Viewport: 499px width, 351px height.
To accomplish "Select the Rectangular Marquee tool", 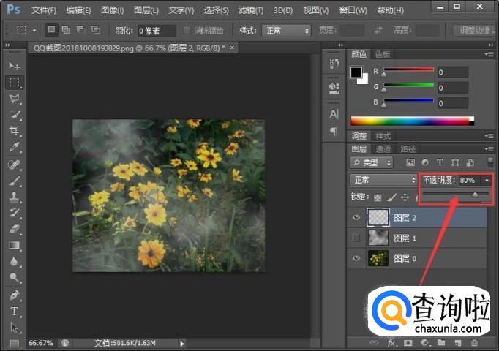I will pos(15,82).
